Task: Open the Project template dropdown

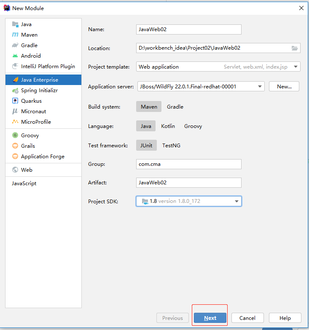Action: tap(218, 67)
